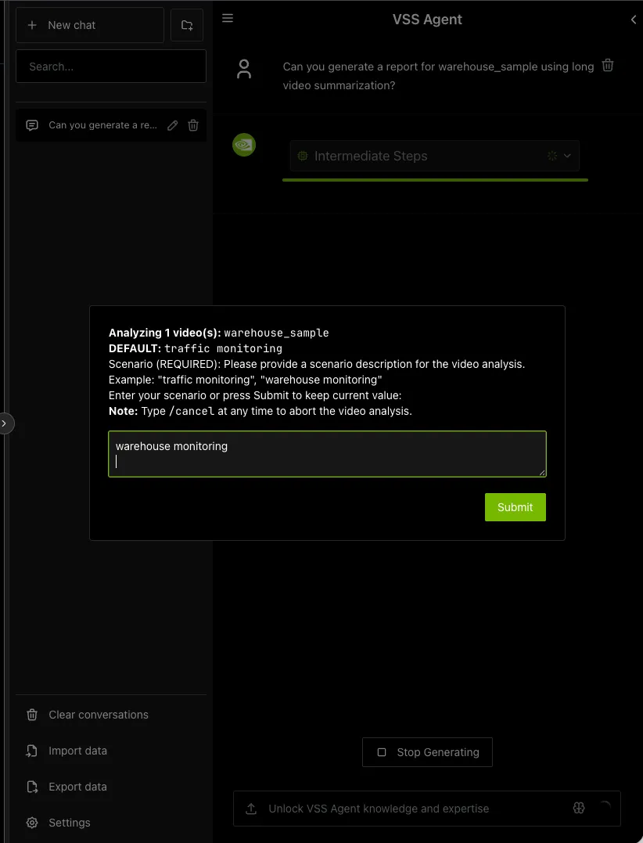Click the gear icon next to Settings
This screenshot has width=643, height=843.
click(32, 823)
